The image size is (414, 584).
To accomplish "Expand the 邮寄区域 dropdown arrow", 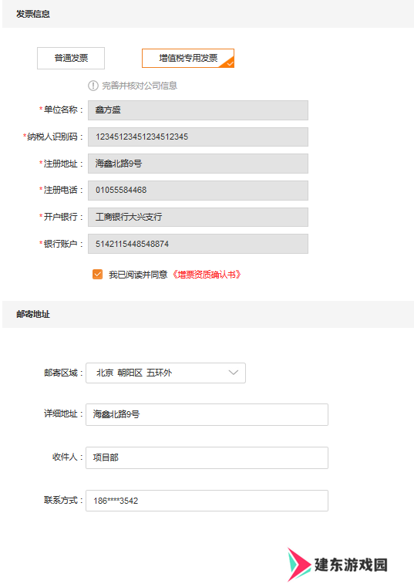I will [234, 373].
